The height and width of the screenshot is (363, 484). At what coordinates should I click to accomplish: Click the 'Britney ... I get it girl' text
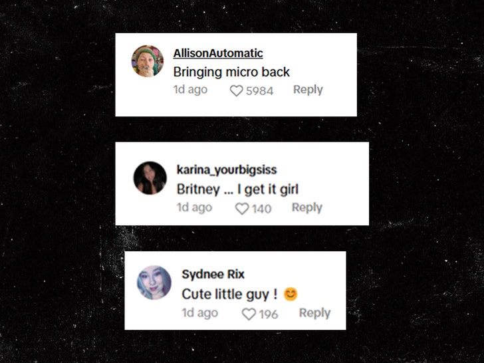pyautogui.click(x=238, y=189)
